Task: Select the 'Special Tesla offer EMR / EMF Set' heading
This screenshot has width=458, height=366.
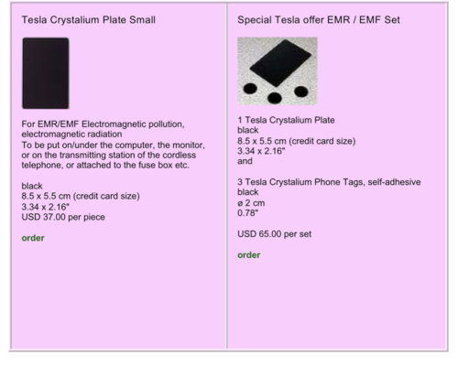Action: click(319, 20)
